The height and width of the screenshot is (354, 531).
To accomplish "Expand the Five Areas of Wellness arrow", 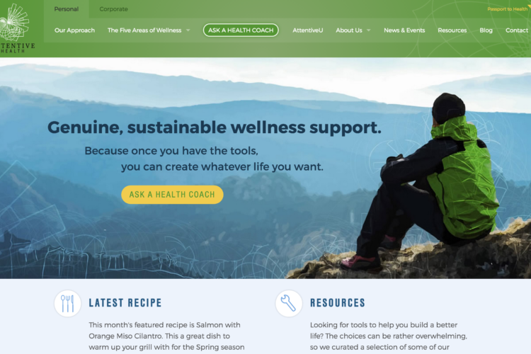I will (188, 30).
